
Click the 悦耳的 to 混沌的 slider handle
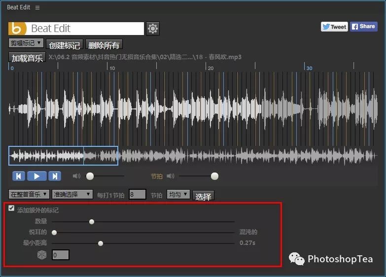coord(54,233)
